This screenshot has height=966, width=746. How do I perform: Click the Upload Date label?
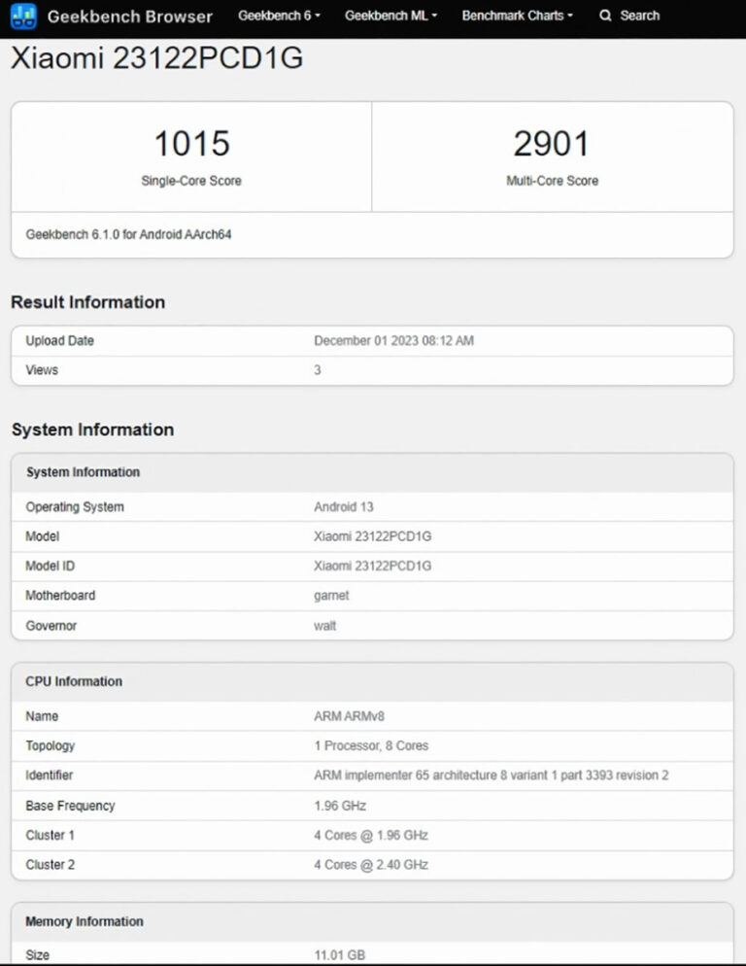tap(60, 341)
